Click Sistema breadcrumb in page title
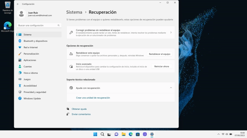The image size is (247, 138). [x=74, y=12]
